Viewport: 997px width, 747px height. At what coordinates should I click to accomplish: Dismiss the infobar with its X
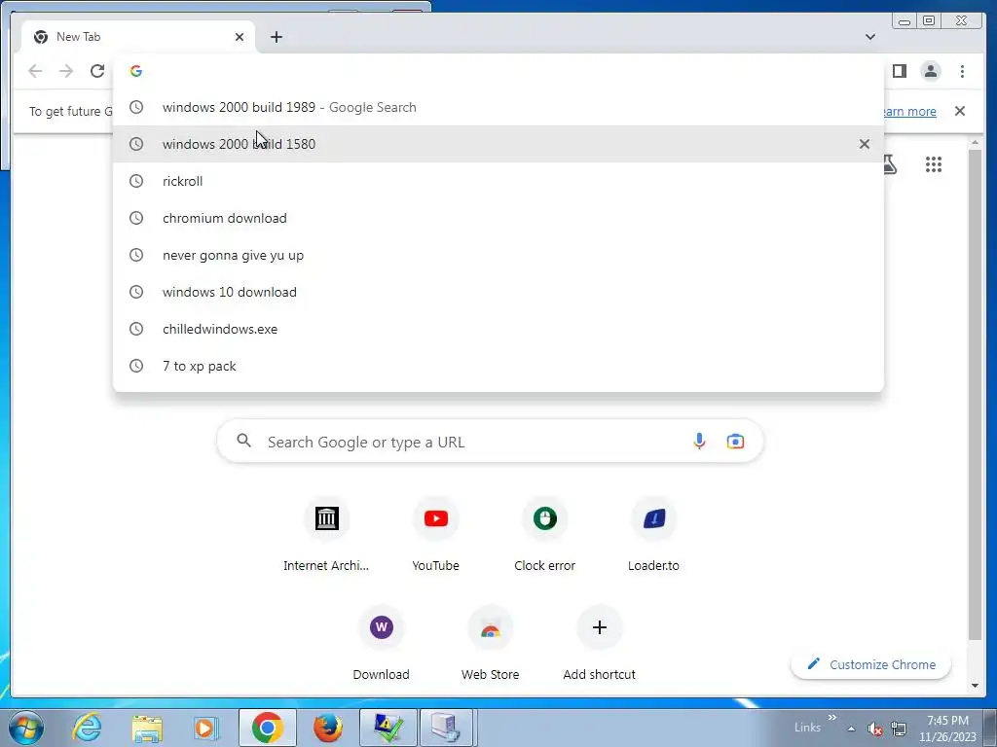959,111
